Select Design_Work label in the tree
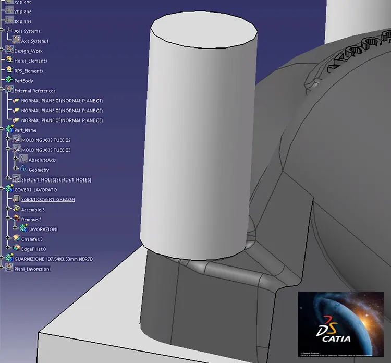 click(x=29, y=51)
